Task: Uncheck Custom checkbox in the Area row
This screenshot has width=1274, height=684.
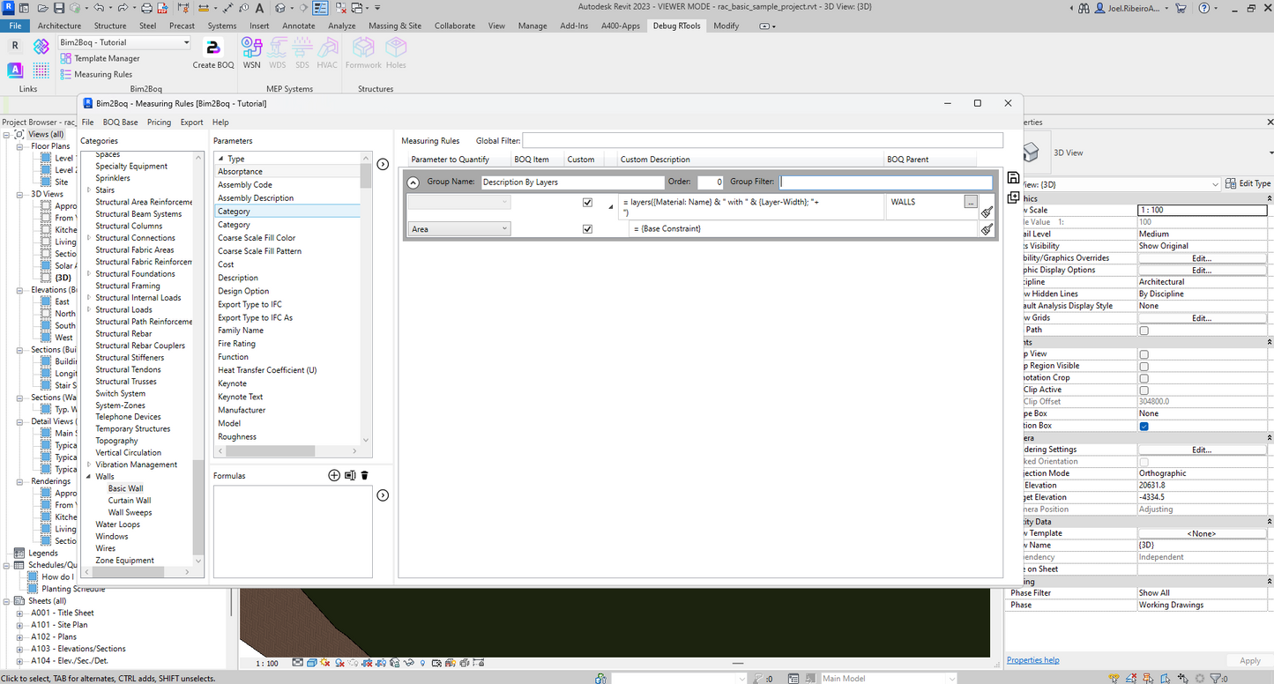Action: point(588,229)
